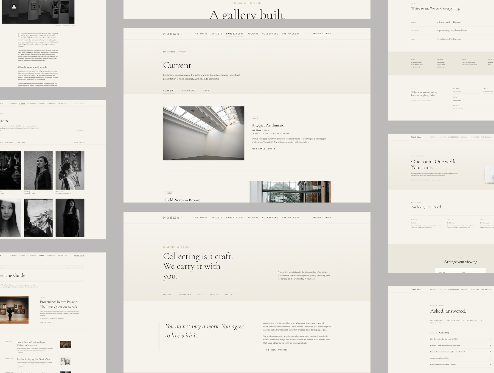Open Collecting in the FAQ page navigation
494x373 pixels.
point(474,289)
